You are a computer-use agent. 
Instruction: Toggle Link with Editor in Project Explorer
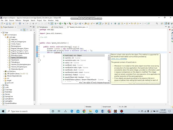point(24,30)
